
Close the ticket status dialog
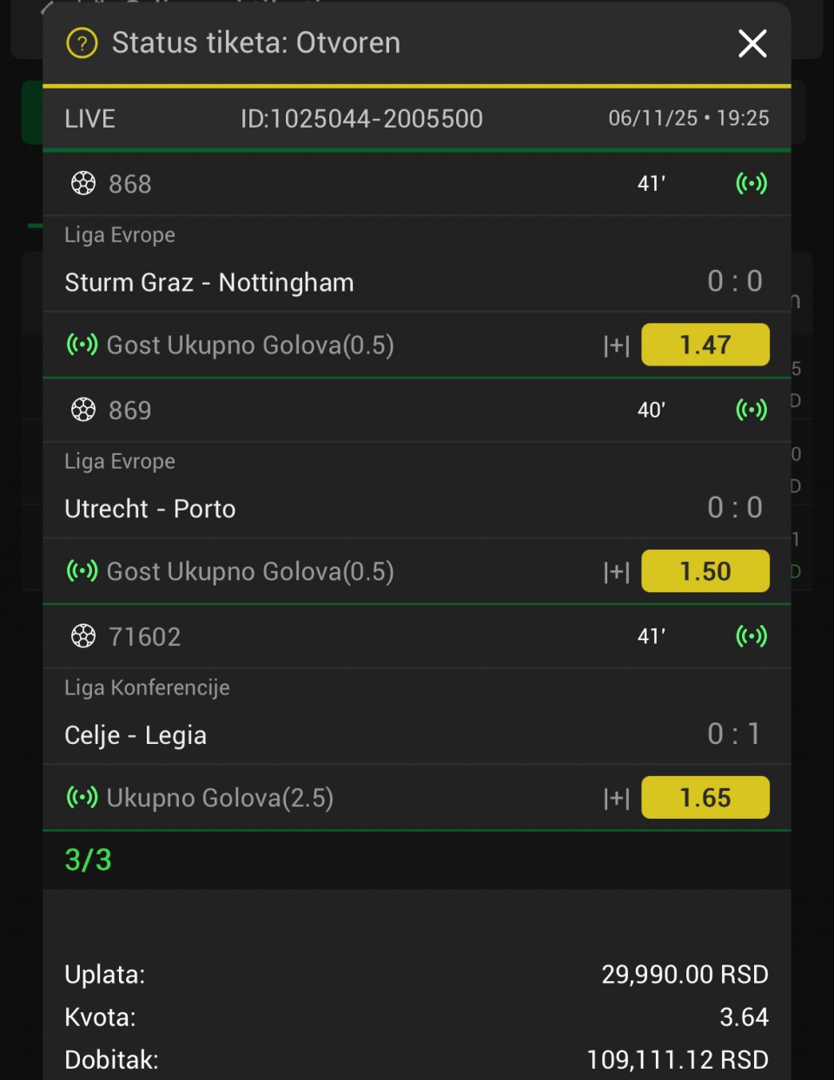[x=752, y=43]
